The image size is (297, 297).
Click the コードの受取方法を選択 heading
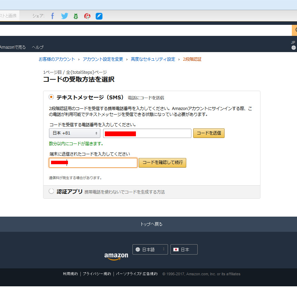pyautogui.click(x=79, y=79)
